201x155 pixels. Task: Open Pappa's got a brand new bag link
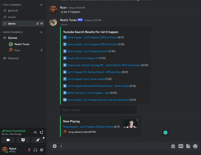coord(104,65)
